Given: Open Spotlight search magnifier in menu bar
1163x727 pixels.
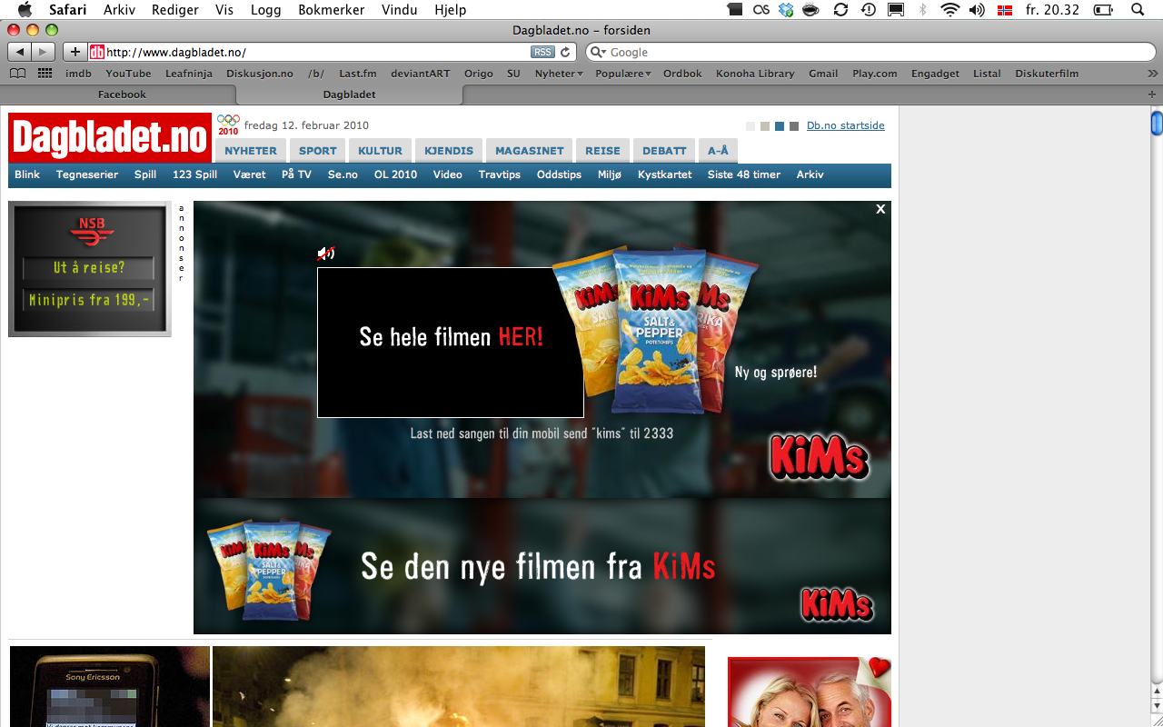Looking at the screenshot, I should coord(1138,9).
